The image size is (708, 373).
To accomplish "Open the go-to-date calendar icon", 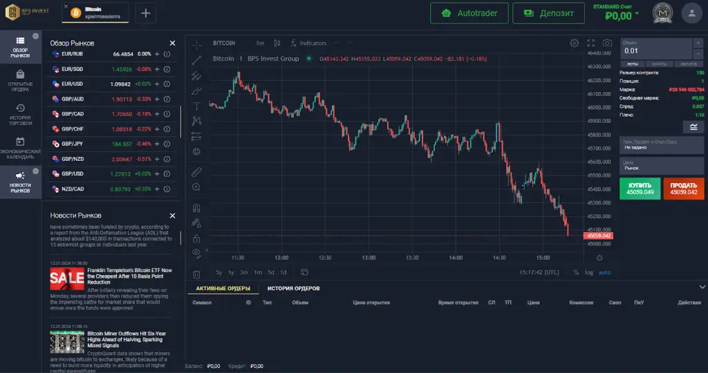I will click(304, 272).
